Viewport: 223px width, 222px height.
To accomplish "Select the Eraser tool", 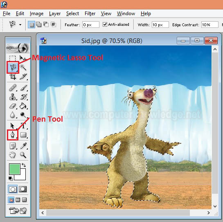I will (13, 106).
